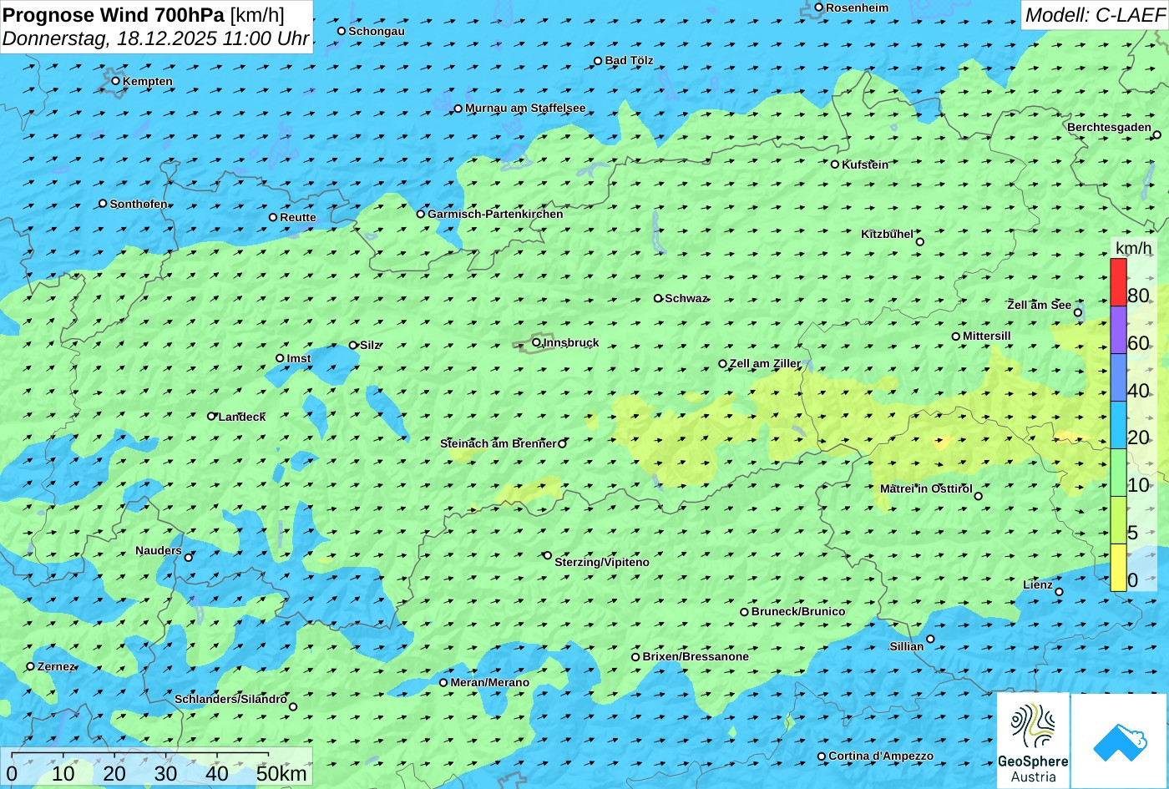Click the "Modell: C-LAEF" label
The image size is (1169, 789).
click(1094, 14)
